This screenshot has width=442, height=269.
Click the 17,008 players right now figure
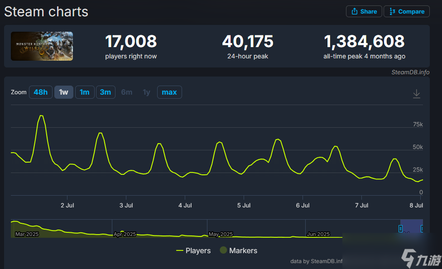(x=131, y=41)
